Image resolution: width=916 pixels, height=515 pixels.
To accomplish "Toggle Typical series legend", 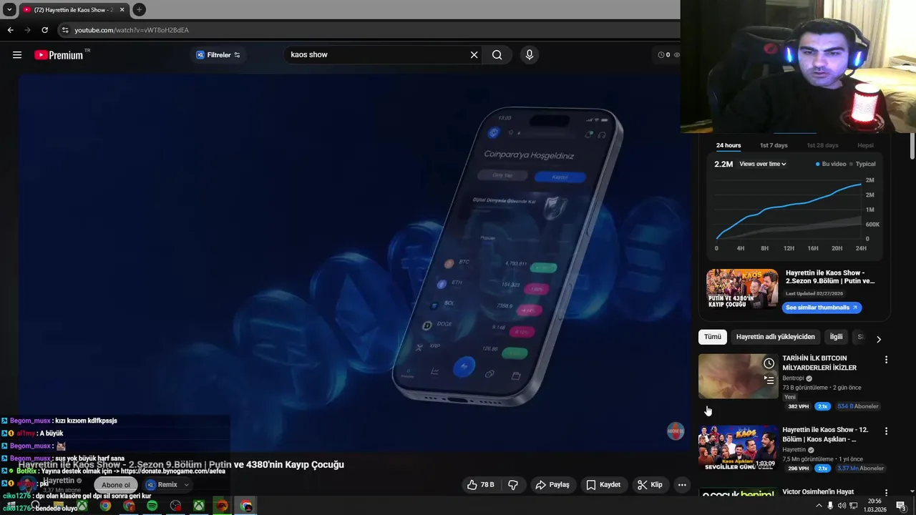I will pyautogui.click(x=862, y=165).
